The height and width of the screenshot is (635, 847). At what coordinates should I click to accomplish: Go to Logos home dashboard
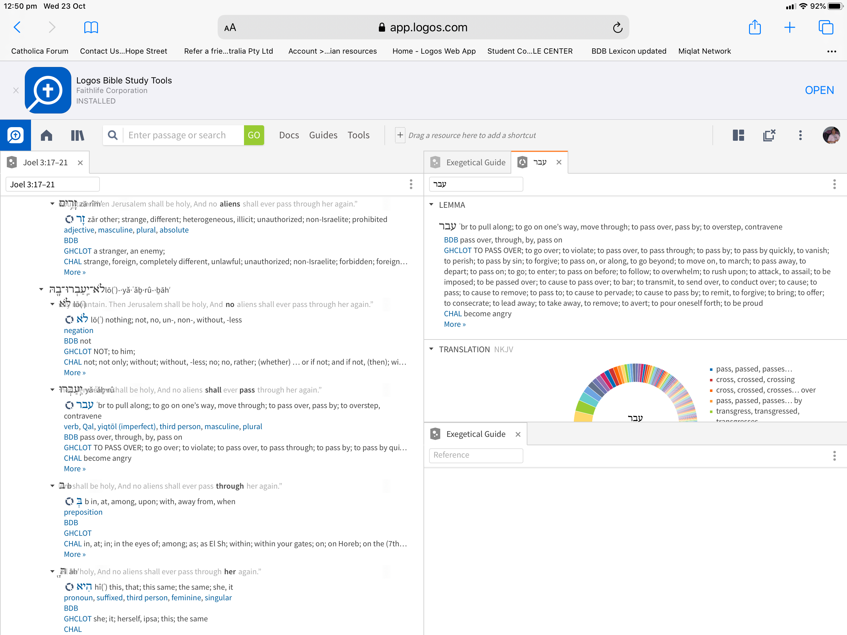point(46,135)
